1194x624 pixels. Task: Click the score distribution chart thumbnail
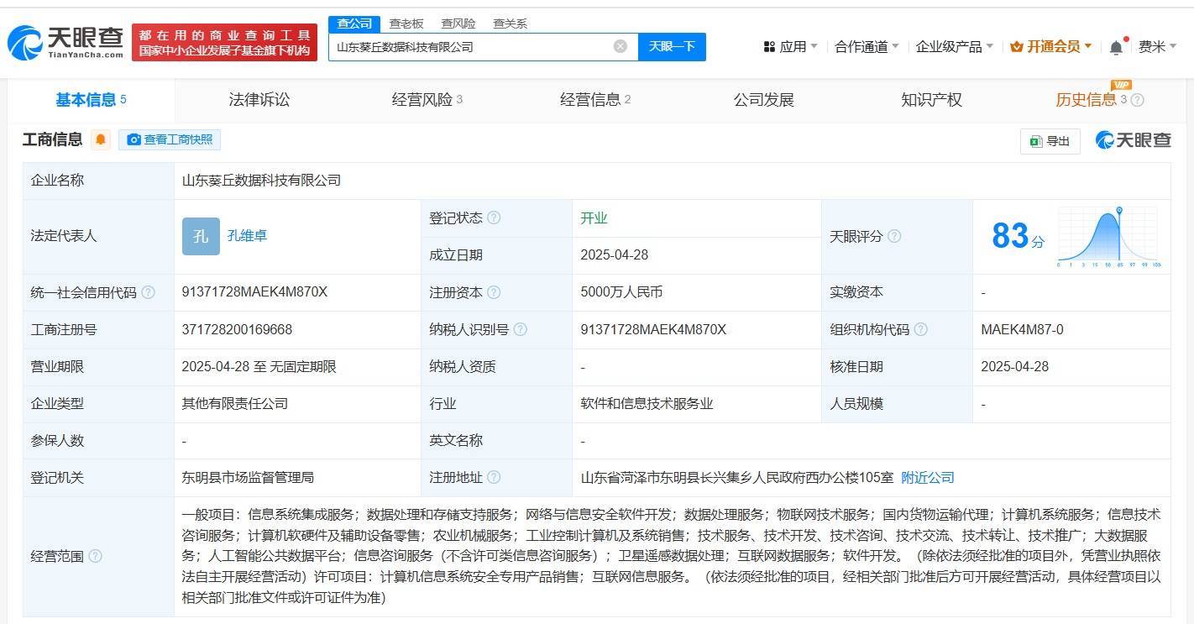tap(1108, 237)
